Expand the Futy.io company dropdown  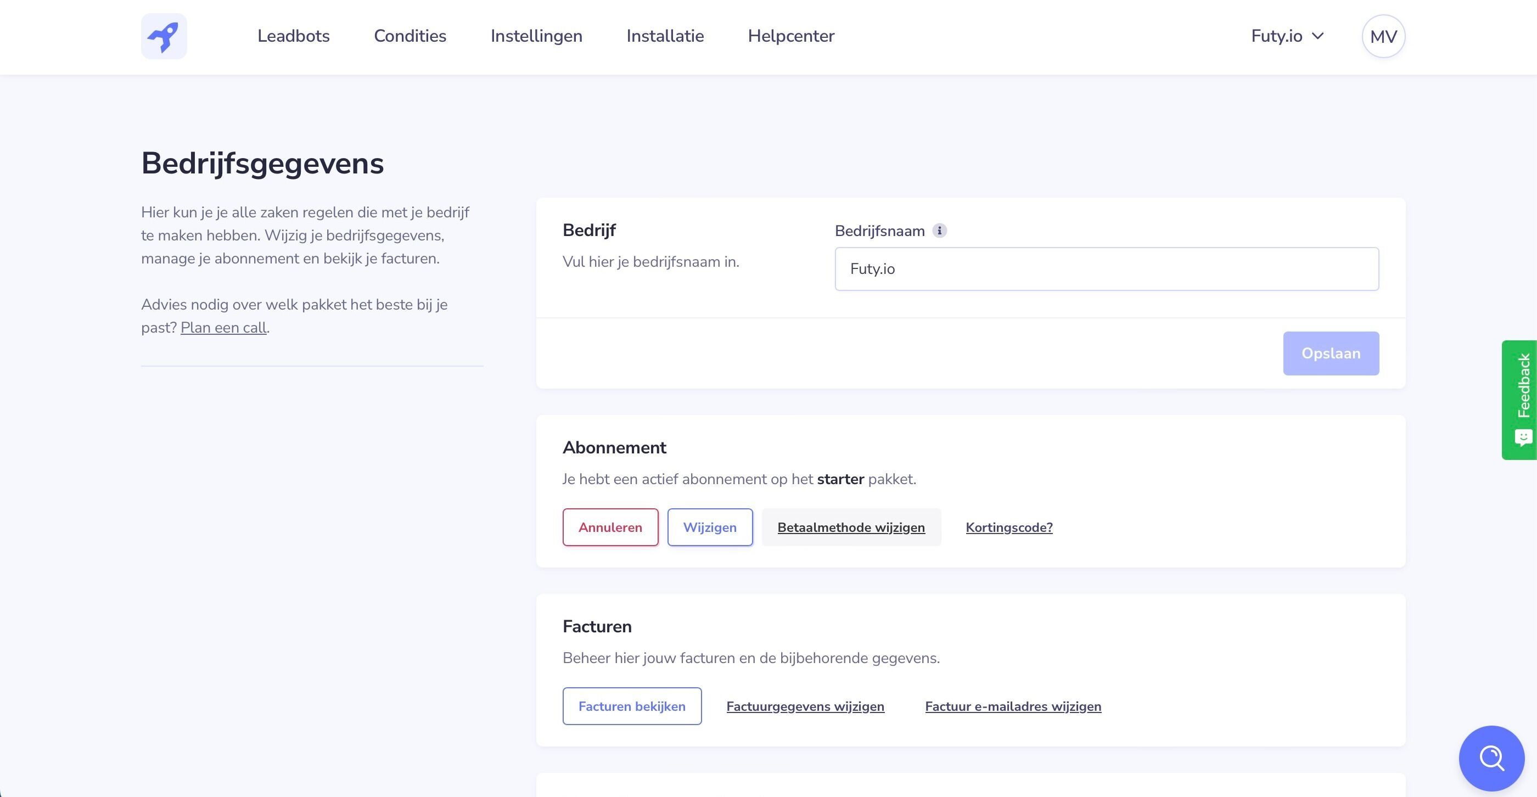click(1287, 36)
